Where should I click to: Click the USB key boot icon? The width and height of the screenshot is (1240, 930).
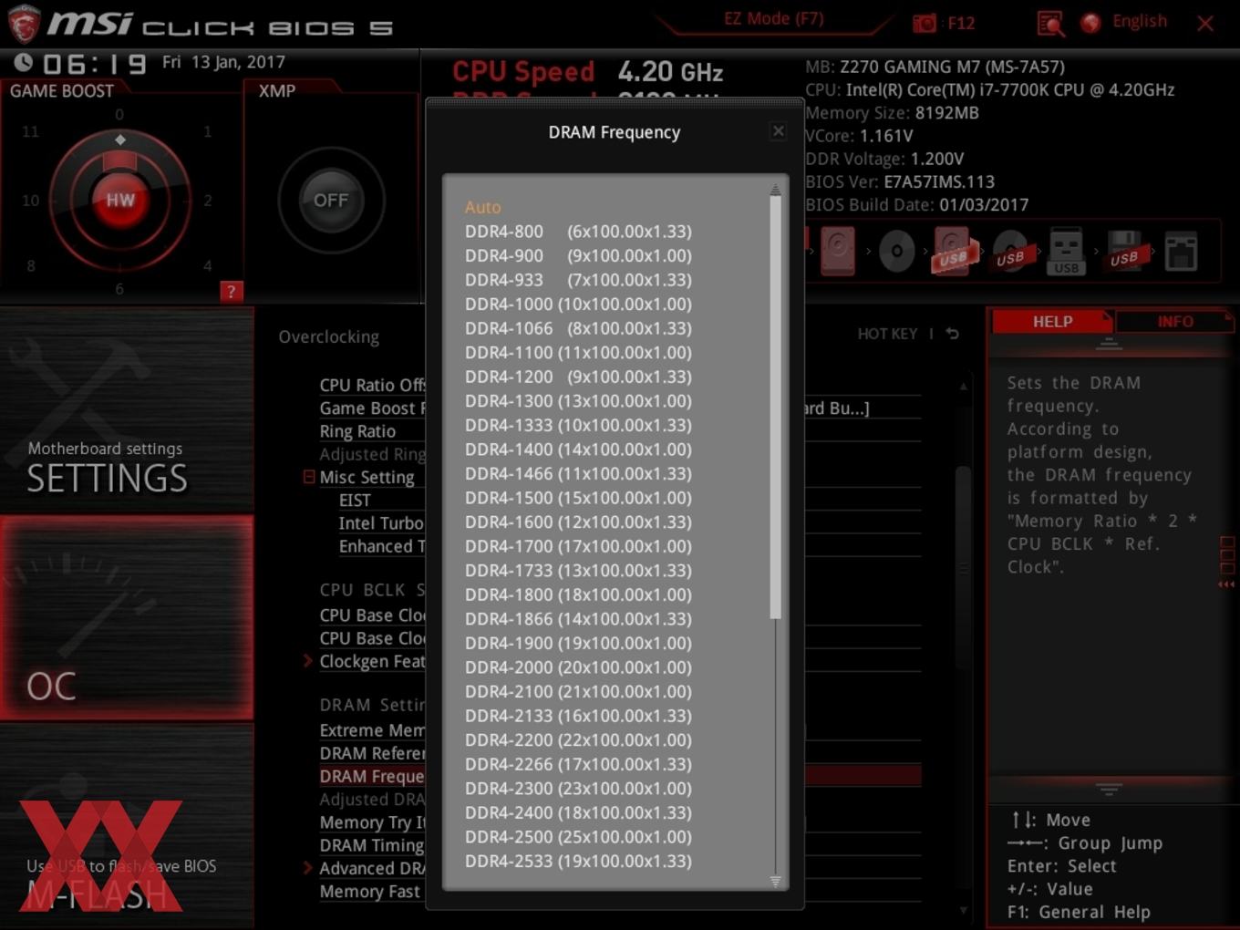point(1066,251)
